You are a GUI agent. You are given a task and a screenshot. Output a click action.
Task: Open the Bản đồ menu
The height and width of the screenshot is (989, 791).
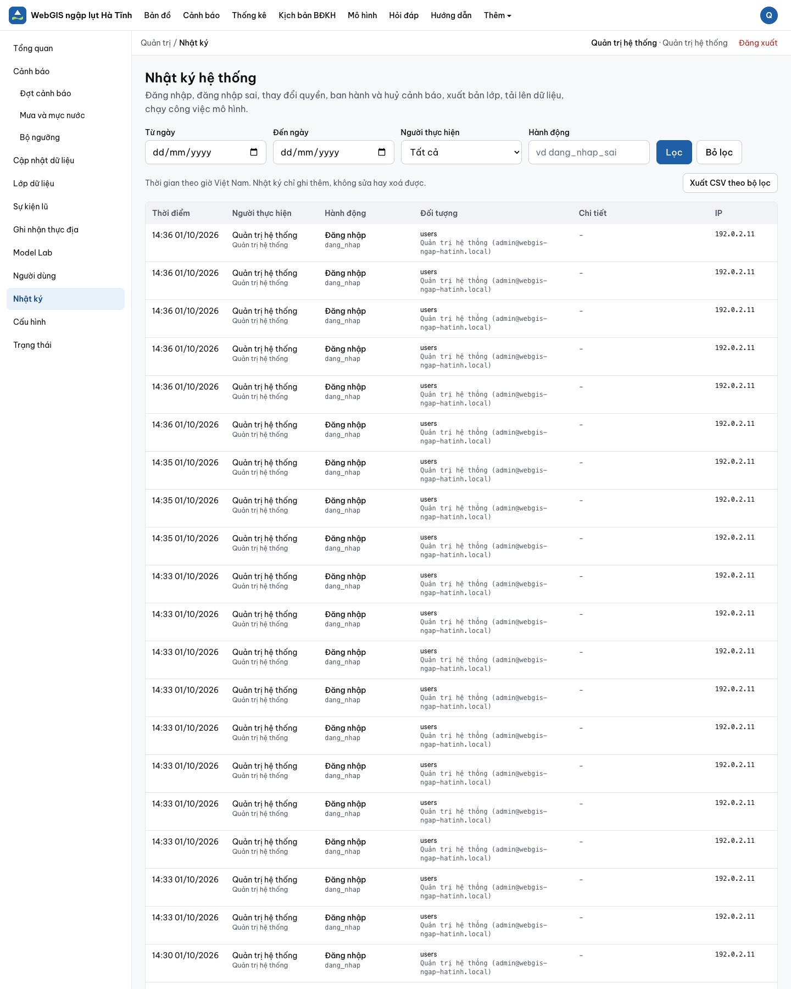(158, 15)
